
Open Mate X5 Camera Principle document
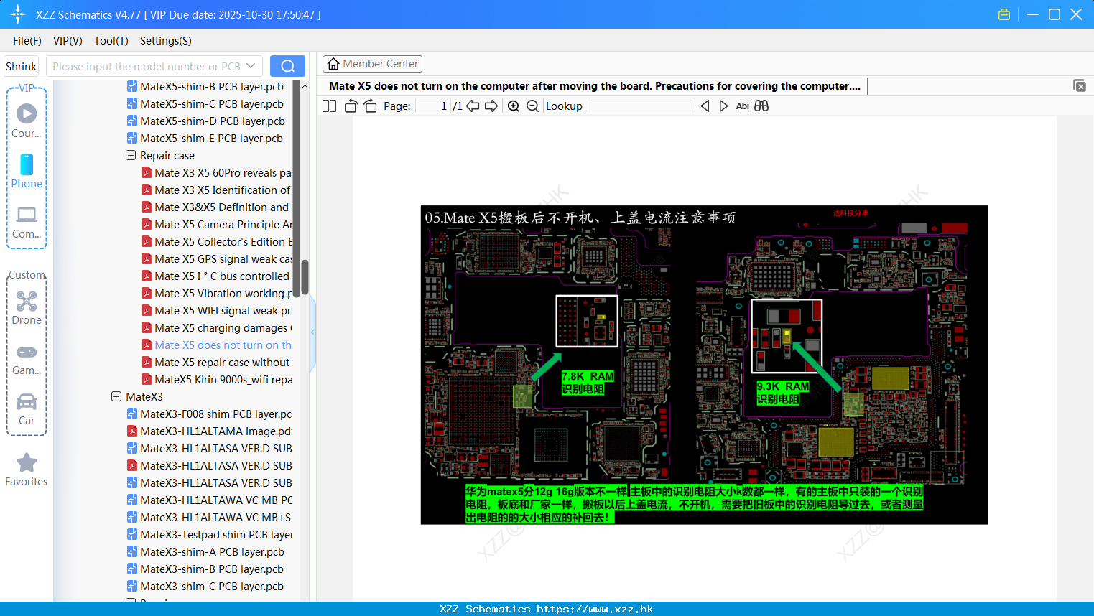216,224
